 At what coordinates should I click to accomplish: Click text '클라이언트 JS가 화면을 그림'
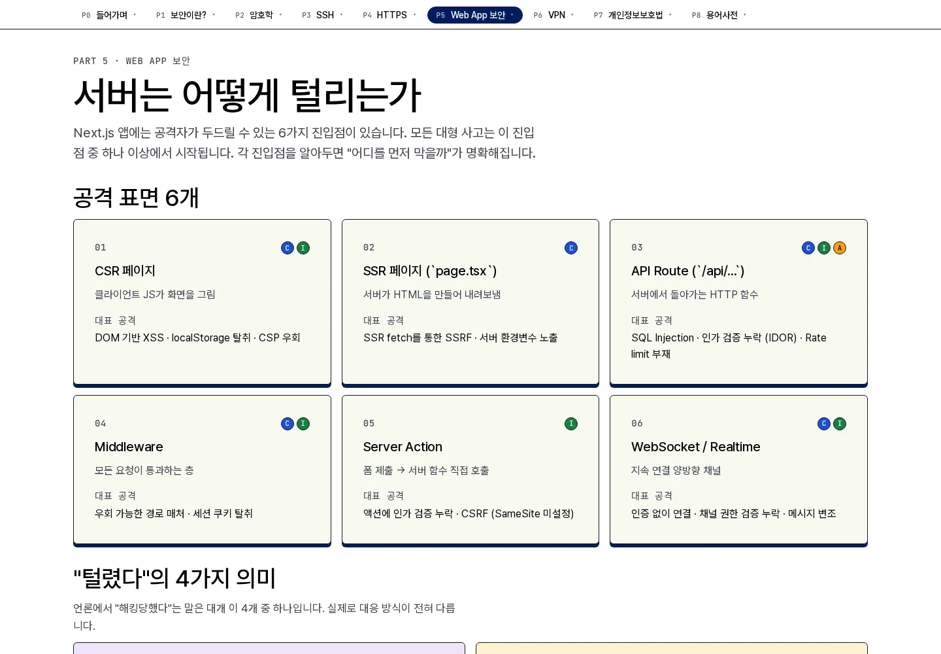click(155, 294)
